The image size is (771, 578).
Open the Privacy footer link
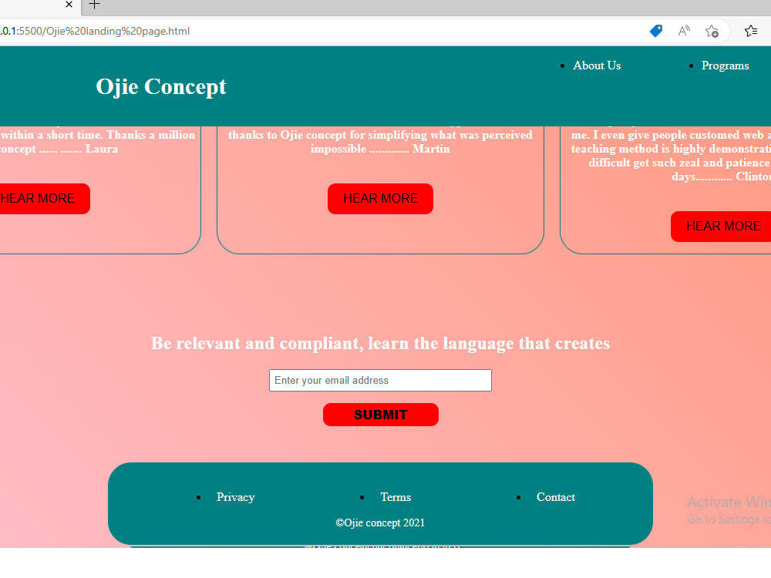coord(235,497)
